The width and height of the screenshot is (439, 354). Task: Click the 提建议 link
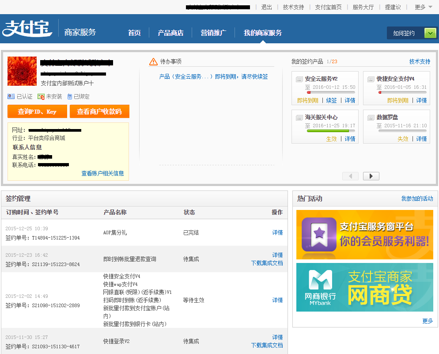393,7
